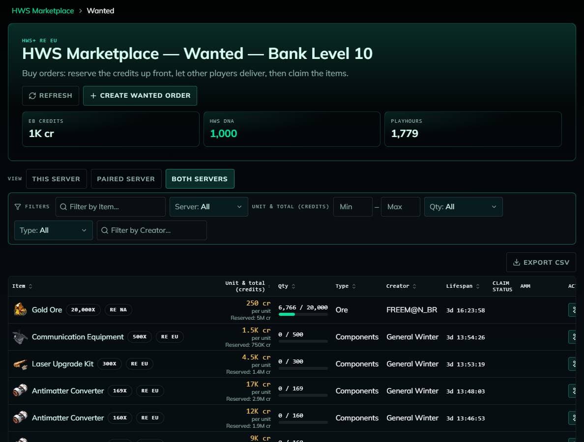The image size is (584, 442).
Task: Click the Playhours 1,779 value
Action: 405,134
